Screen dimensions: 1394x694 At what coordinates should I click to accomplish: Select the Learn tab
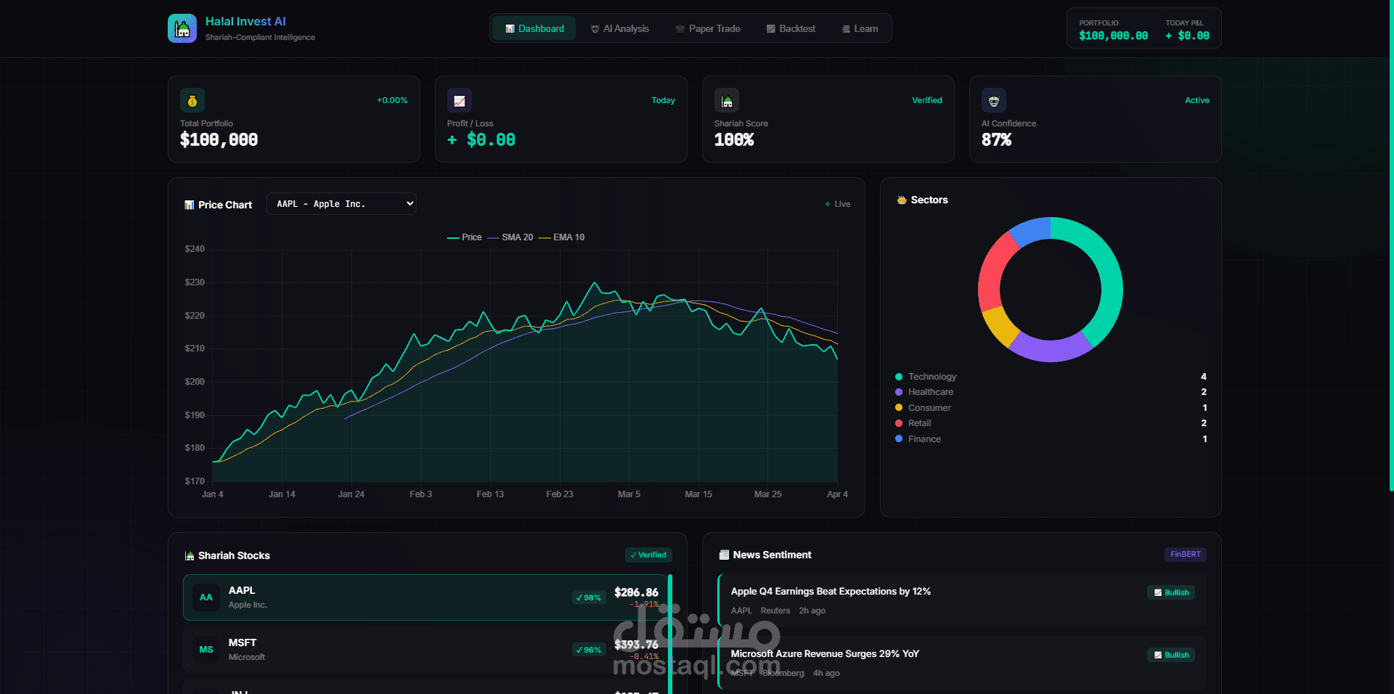tap(860, 28)
